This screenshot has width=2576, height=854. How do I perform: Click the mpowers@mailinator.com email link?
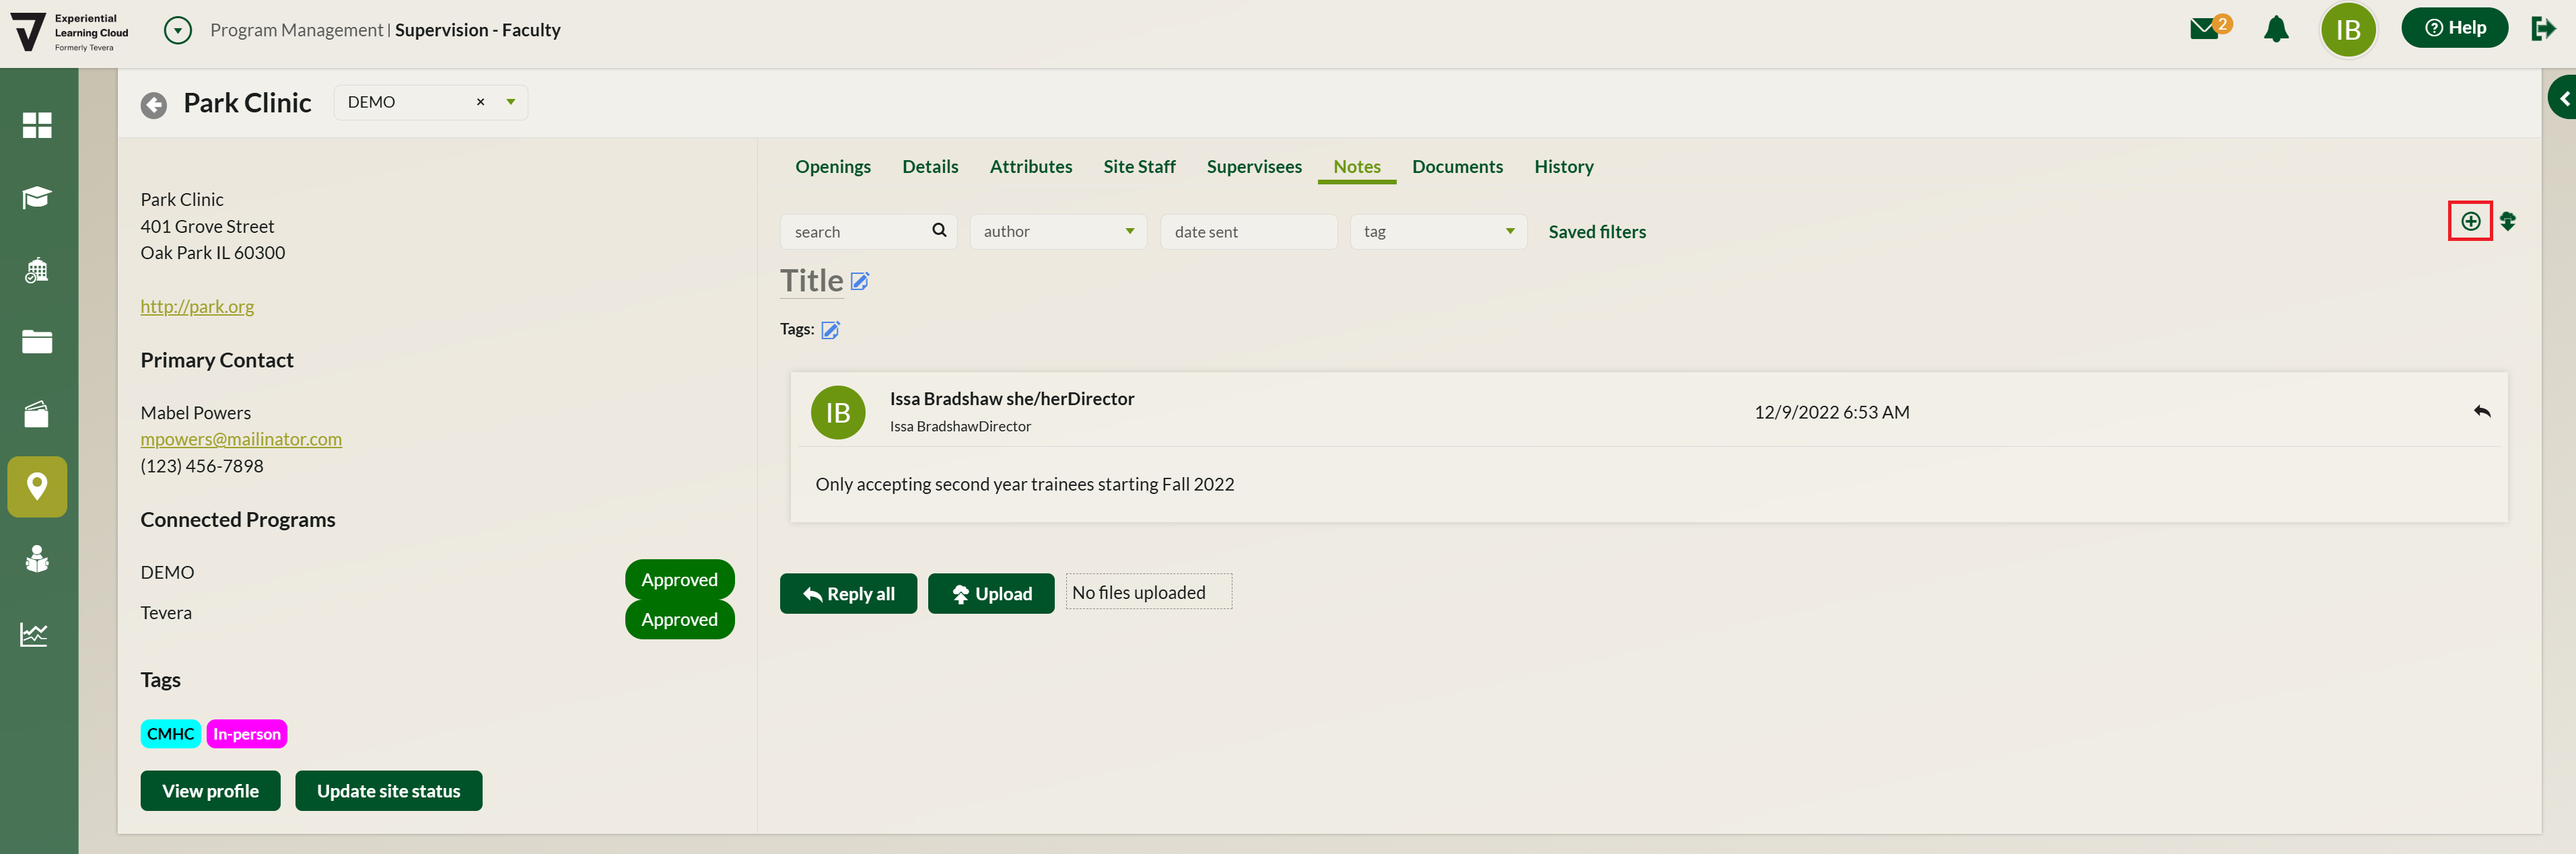coord(241,439)
